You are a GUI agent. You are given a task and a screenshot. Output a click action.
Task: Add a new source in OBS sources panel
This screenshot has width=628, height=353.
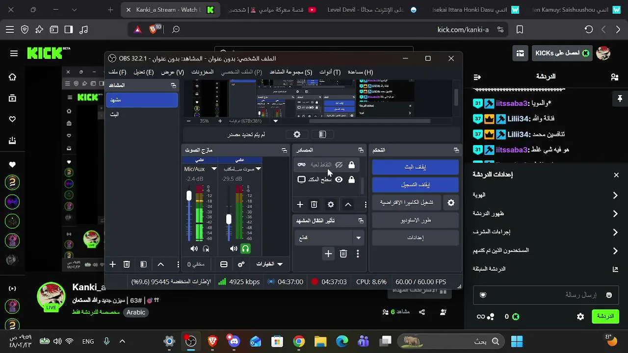point(300,204)
